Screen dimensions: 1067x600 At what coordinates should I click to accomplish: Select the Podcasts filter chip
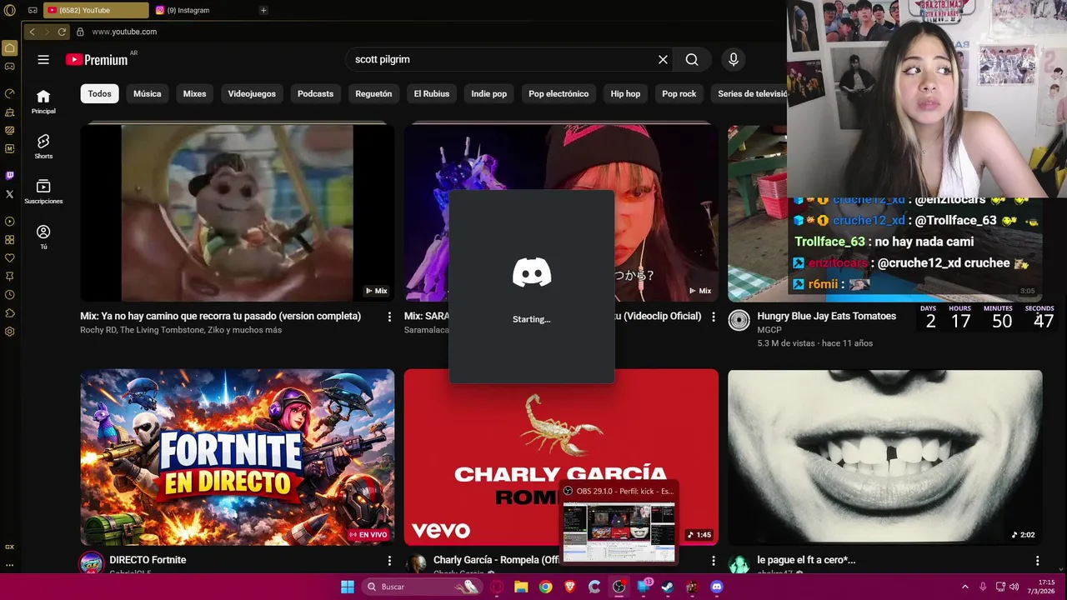315,93
